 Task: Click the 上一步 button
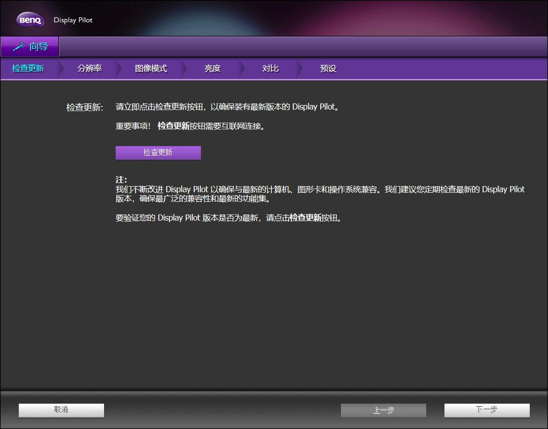384,410
